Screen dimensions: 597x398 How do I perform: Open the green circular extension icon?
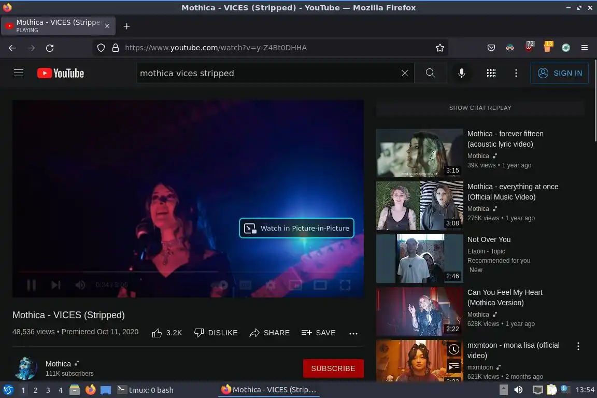pyautogui.click(x=566, y=48)
